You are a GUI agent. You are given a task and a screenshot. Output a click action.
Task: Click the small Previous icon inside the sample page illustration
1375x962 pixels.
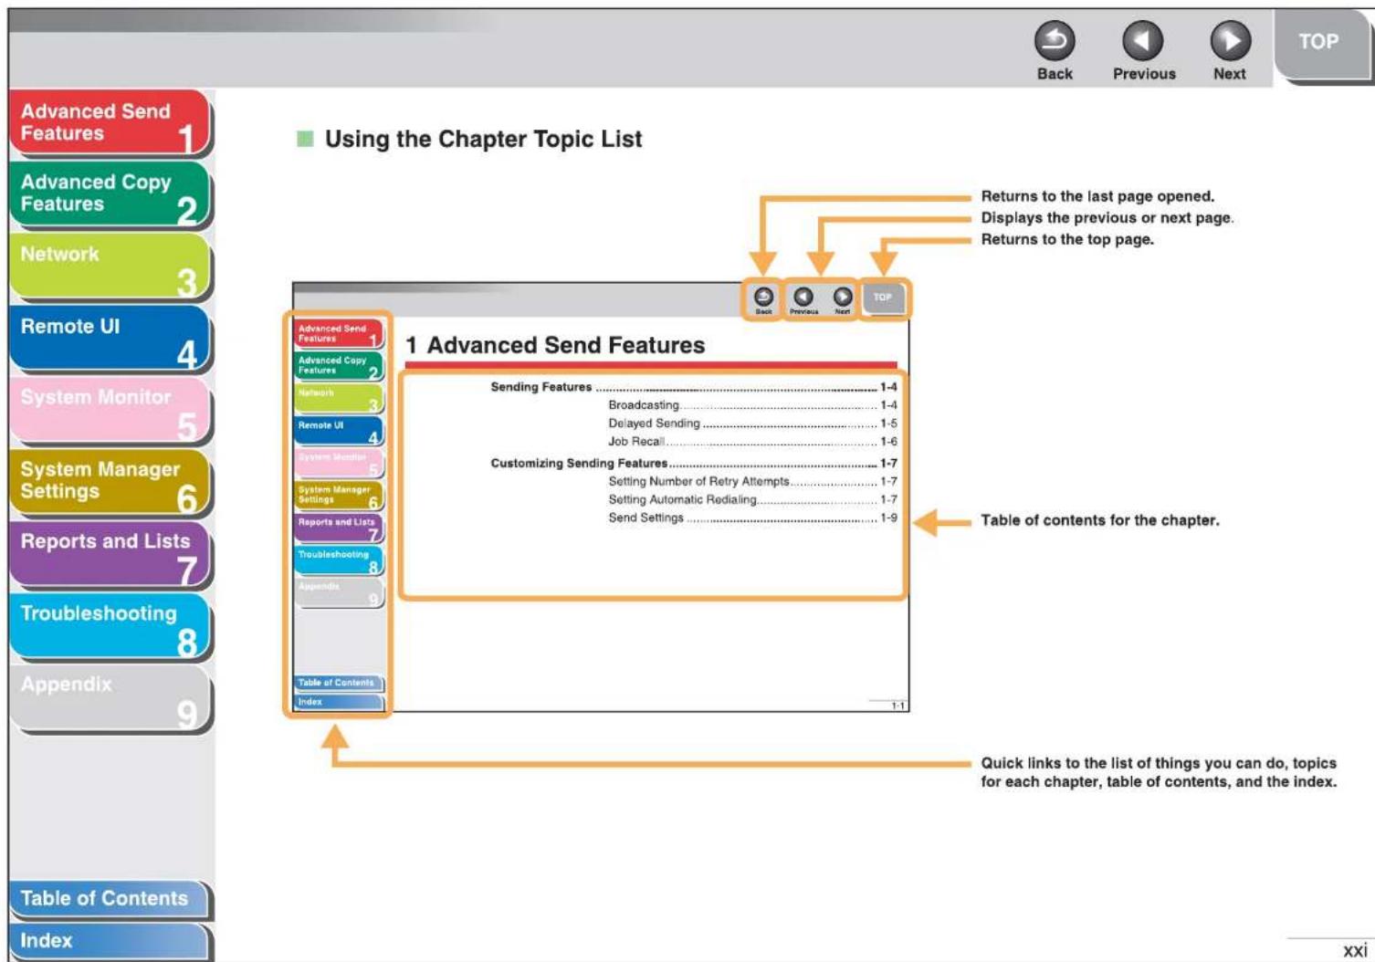pyautogui.click(x=803, y=298)
